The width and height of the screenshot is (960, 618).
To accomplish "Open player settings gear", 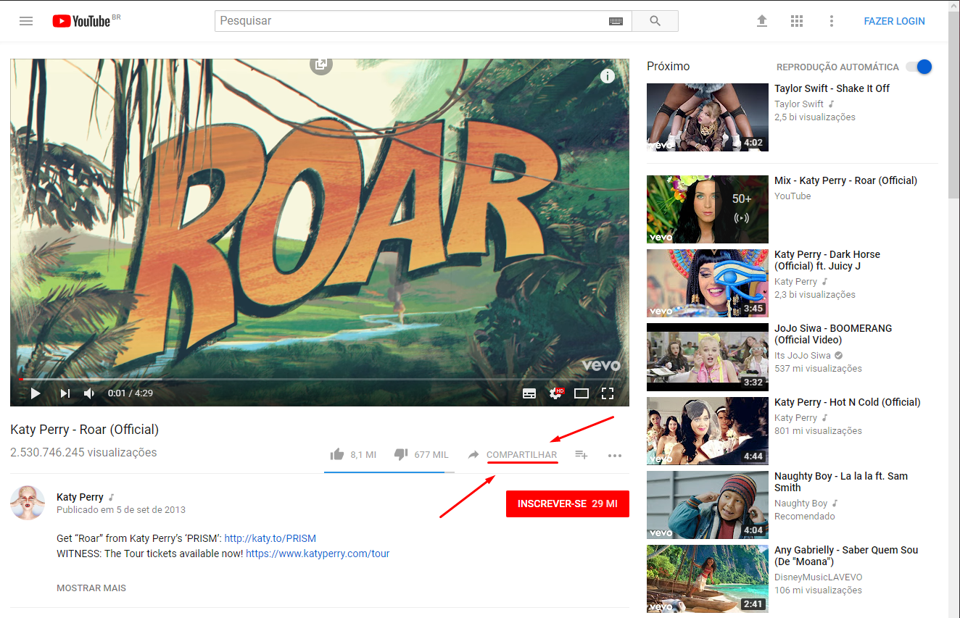I will tap(556, 393).
